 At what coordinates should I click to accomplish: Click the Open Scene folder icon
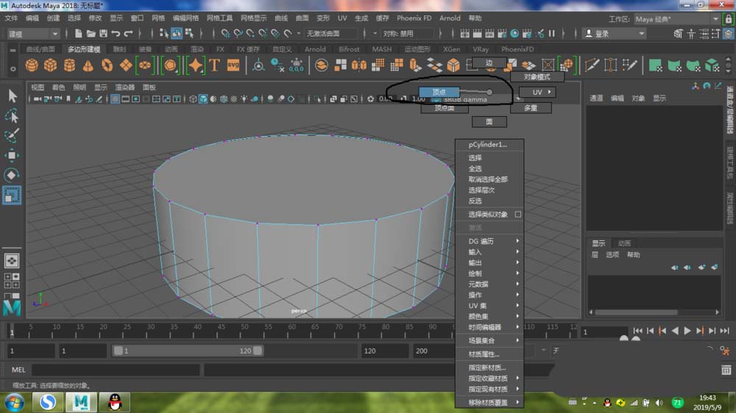pos(91,33)
